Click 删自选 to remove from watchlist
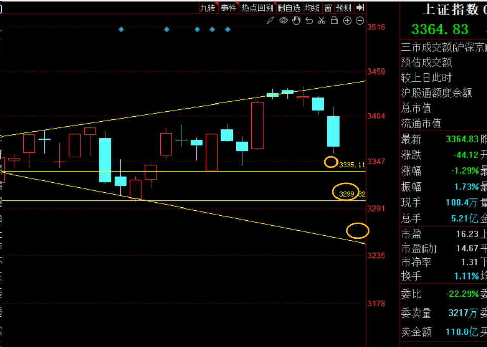The width and height of the screenshot is (487, 347). pyautogui.click(x=289, y=8)
